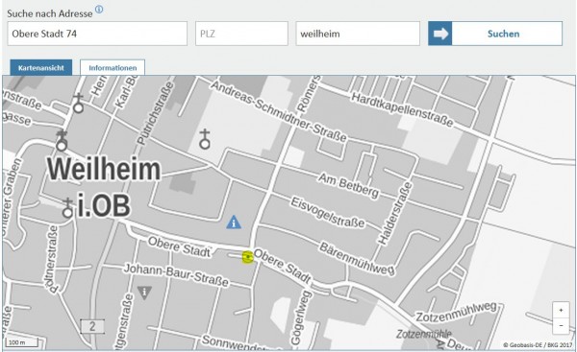Click the Pütrichstraße street label
This screenshot has height=352, width=577.
pyautogui.click(x=155, y=112)
